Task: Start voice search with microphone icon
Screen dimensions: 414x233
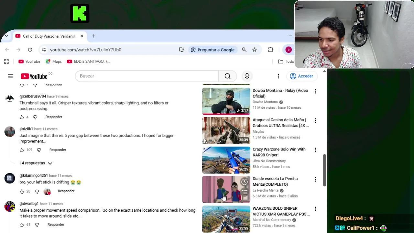Action: point(247,76)
